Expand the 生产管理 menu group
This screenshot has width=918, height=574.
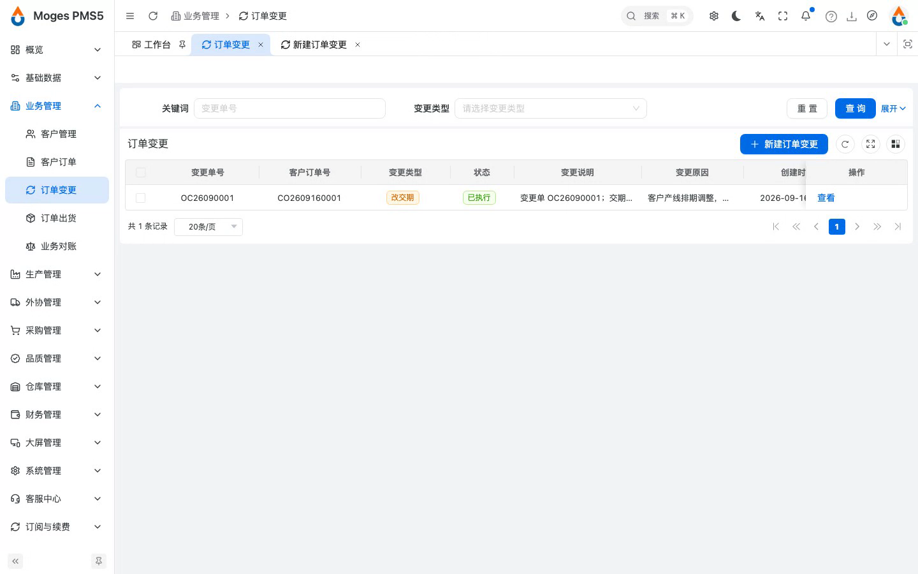pyautogui.click(x=57, y=274)
